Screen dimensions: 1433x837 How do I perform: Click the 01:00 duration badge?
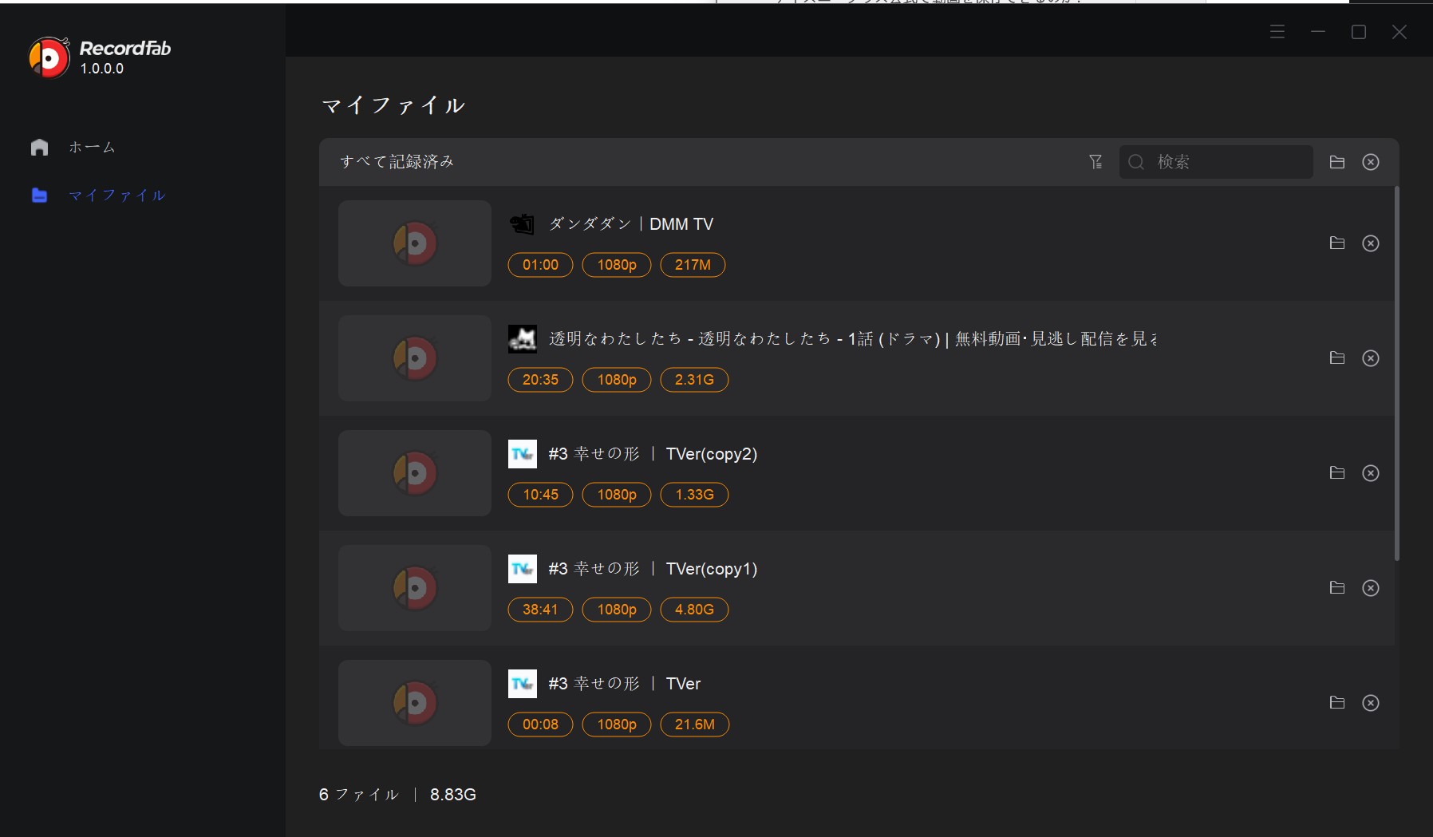pyautogui.click(x=540, y=265)
